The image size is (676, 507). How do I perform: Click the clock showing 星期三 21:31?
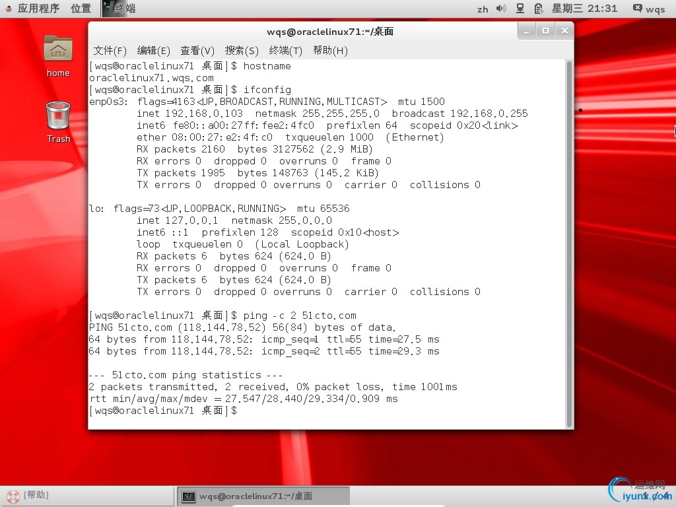point(585,9)
